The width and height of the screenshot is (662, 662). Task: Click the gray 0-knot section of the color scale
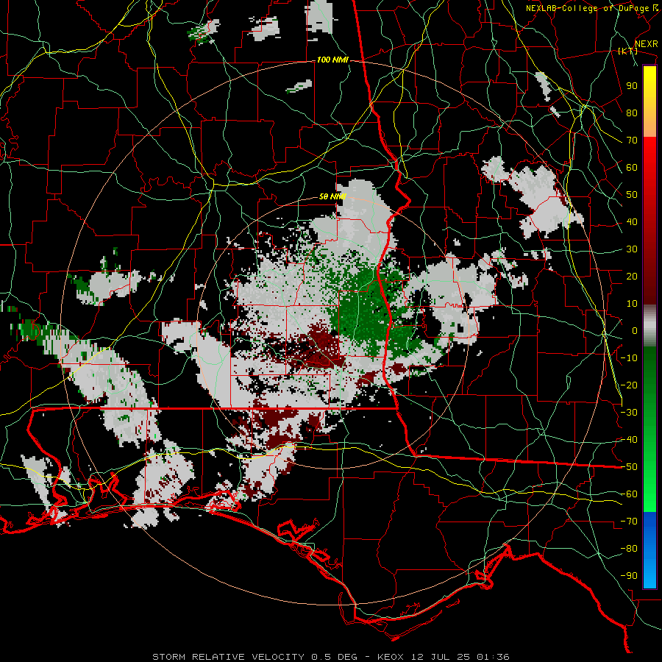649,326
